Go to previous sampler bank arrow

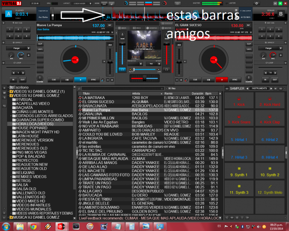click(x=247, y=89)
